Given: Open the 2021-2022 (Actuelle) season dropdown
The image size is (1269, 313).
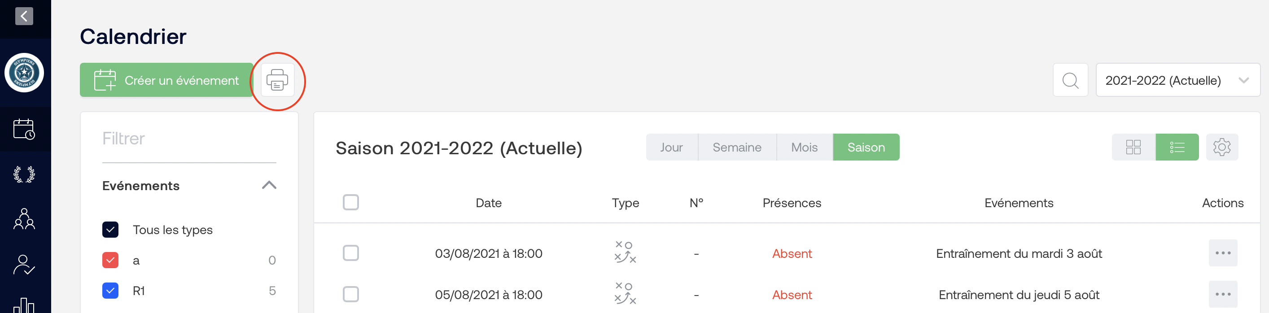Looking at the screenshot, I should coord(1177,80).
